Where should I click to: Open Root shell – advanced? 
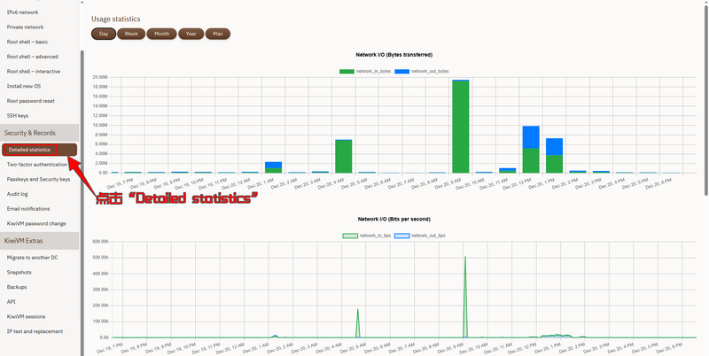tap(34, 57)
